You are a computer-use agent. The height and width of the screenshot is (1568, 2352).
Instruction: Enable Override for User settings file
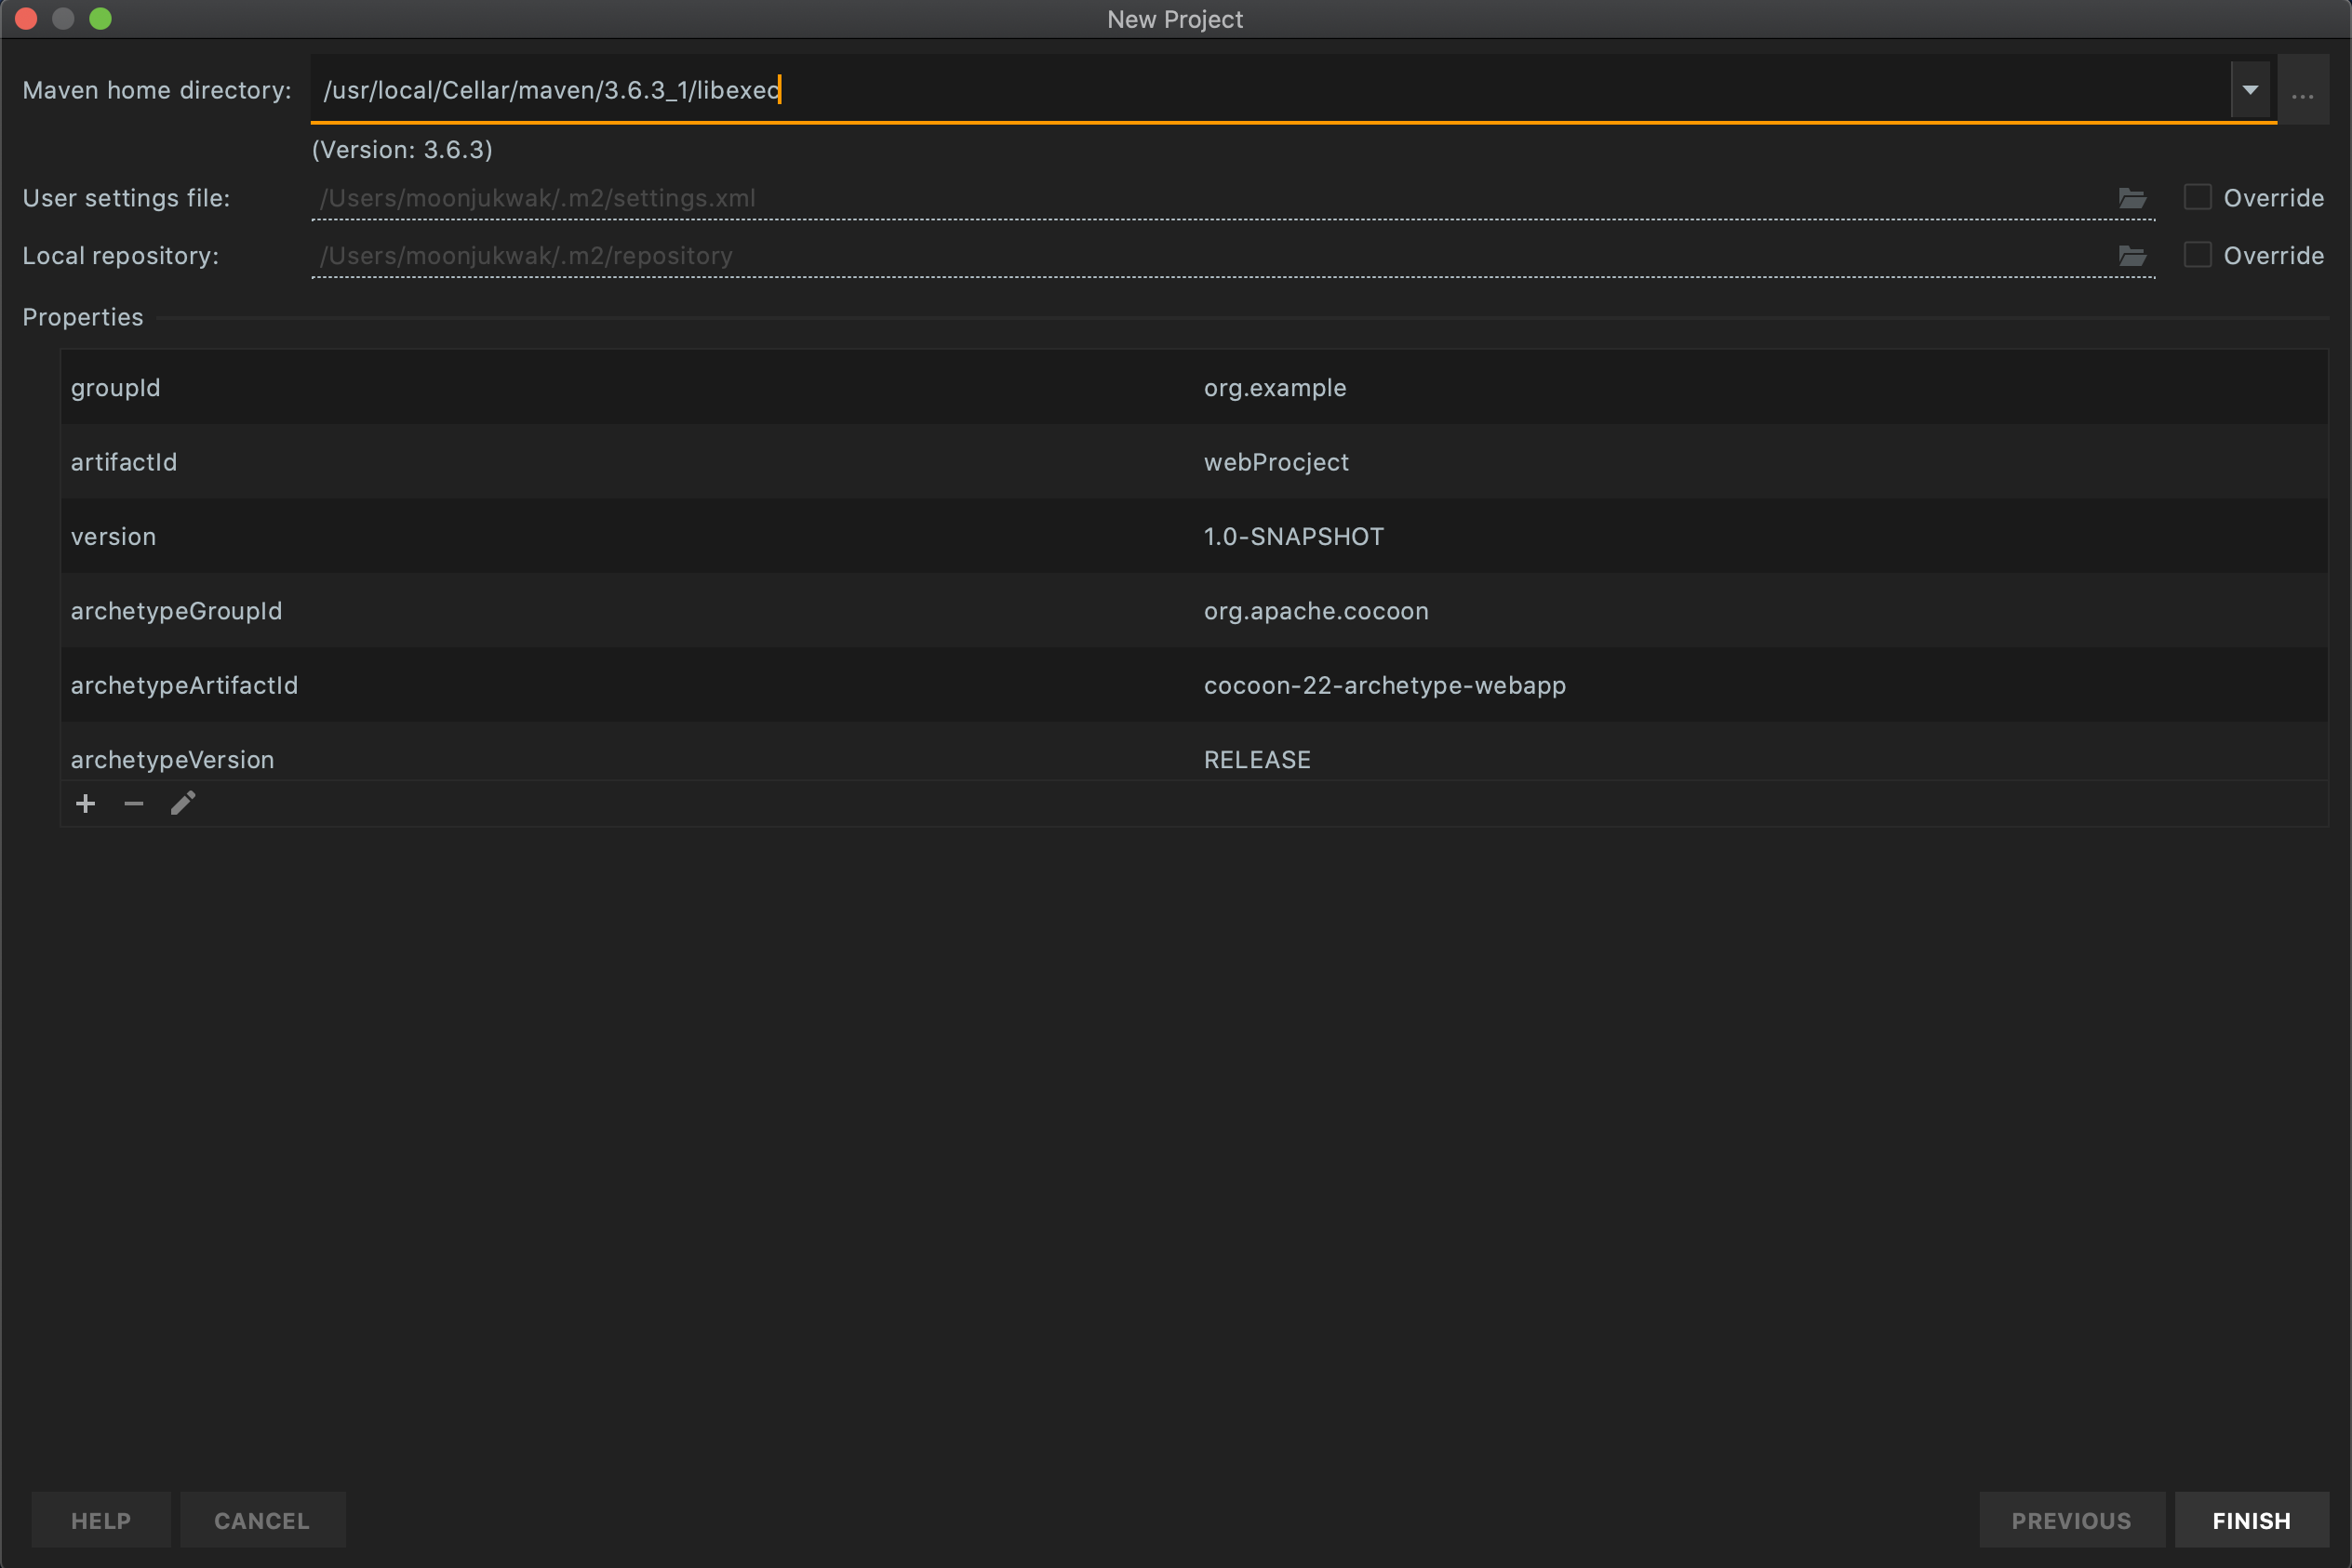pyautogui.click(x=2197, y=197)
